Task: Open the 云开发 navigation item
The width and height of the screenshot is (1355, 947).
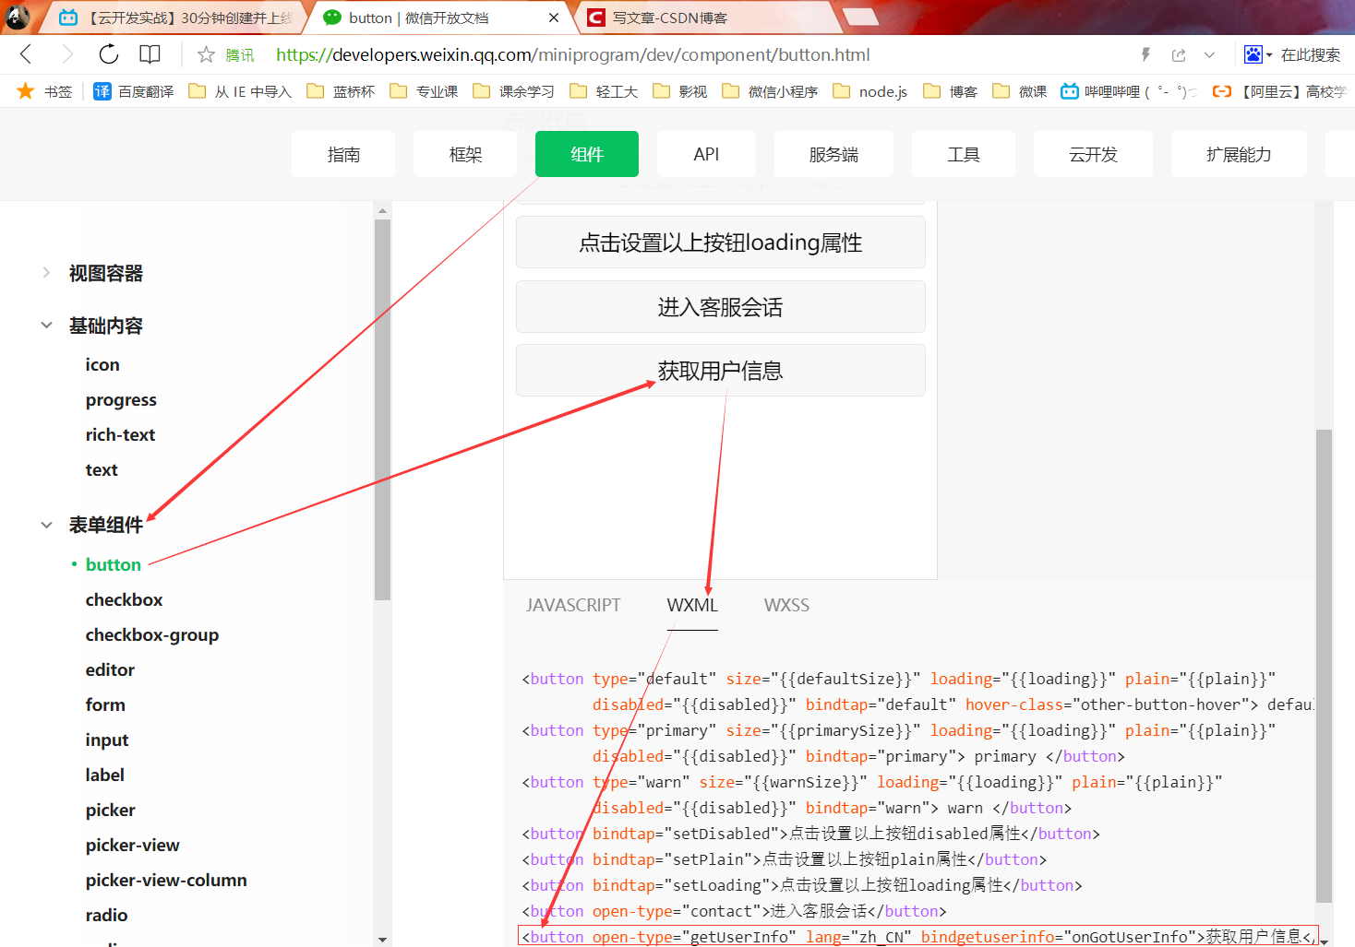Action: click(x=1093, y=154)
